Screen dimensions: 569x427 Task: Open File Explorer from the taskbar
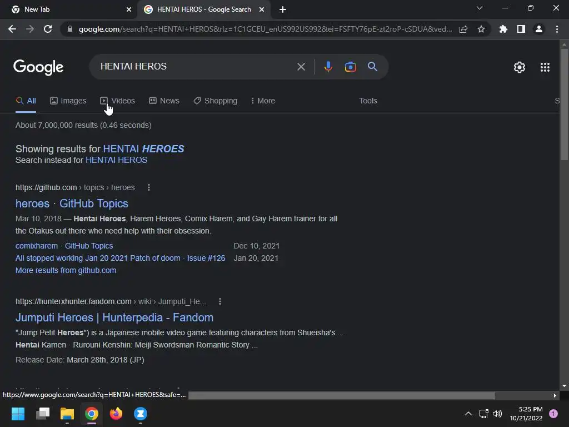pos(67,414)
